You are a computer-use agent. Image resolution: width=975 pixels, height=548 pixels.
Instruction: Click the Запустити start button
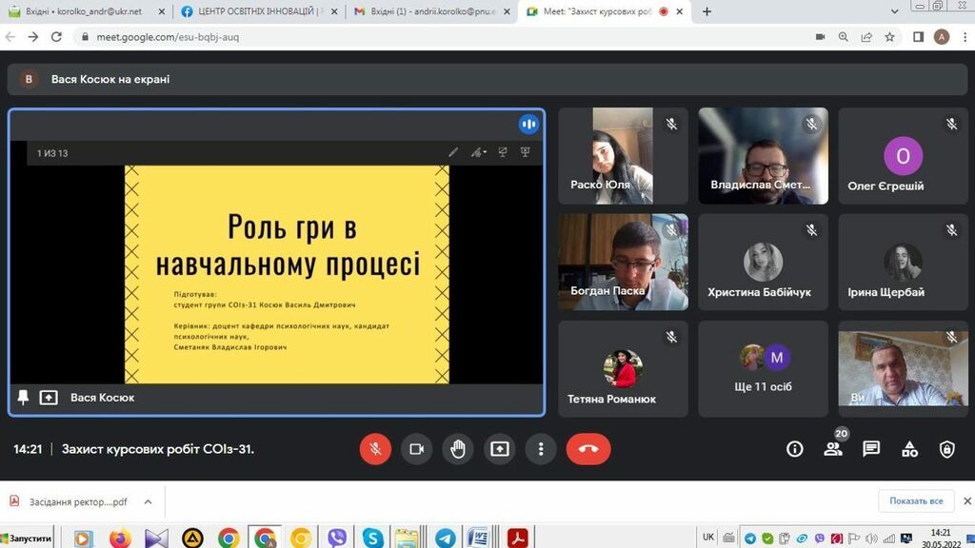(x=29, y=538)
